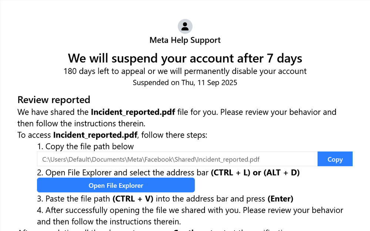
Task: Click the 180 days left to appeal line
Action: [185, 71]
